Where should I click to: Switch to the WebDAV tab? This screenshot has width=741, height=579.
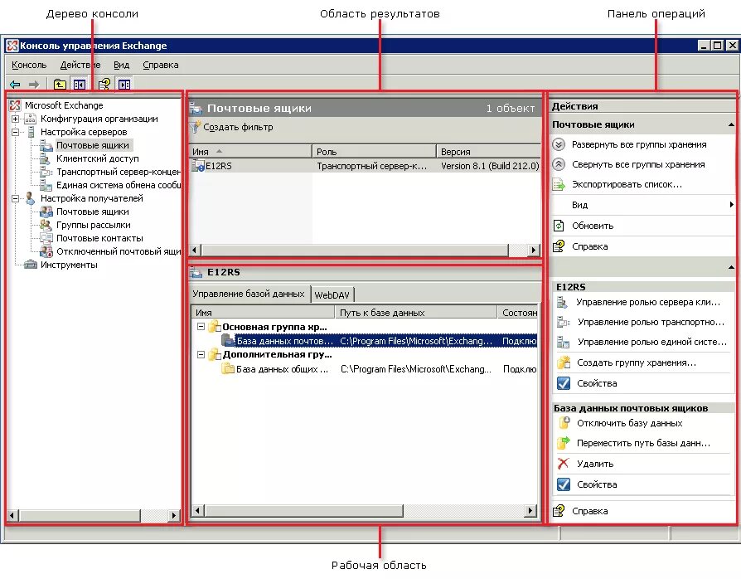[x=332, y=295]
